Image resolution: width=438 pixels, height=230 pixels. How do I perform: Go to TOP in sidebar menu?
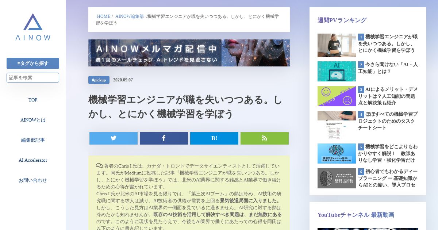pyautogui.click(x=33, y=100)
